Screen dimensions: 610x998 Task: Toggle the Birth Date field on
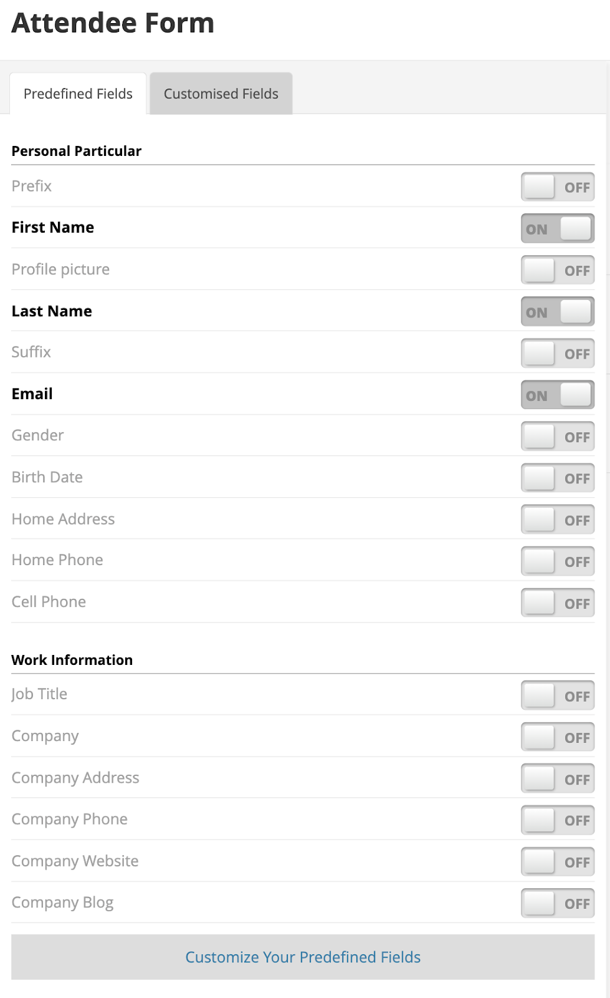(557, 478)
